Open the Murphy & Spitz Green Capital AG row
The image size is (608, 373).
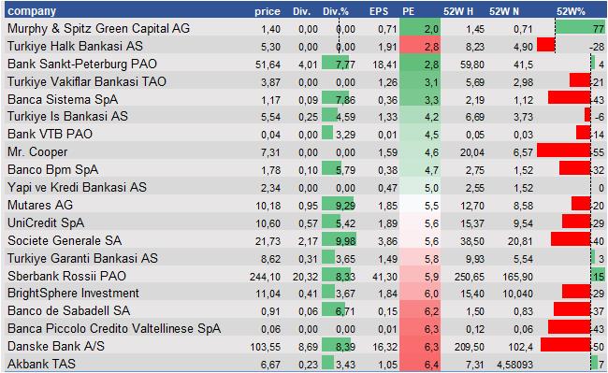[x=306, y=28]
